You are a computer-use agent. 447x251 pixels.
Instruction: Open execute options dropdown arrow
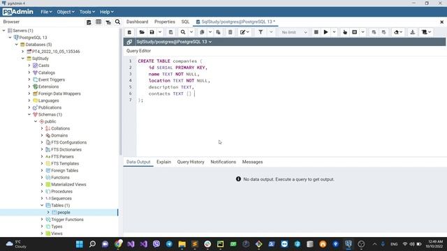pyautogui.click(x=334, y=32)
